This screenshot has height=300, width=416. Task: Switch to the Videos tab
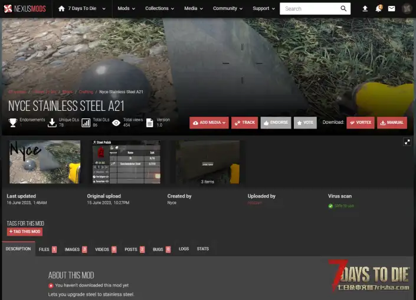coord(106,249)
